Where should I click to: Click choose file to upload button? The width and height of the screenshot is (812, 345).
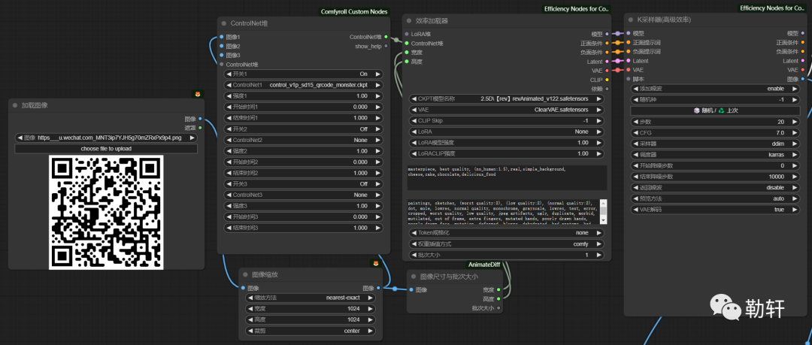[106, 149]
